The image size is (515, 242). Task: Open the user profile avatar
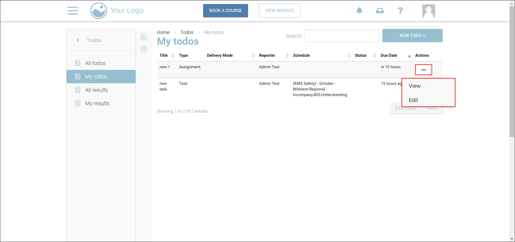428,11
